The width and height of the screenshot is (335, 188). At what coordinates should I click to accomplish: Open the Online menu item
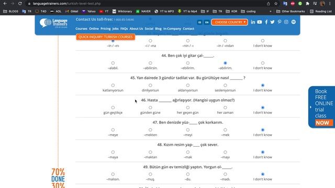tap(94, 29)
